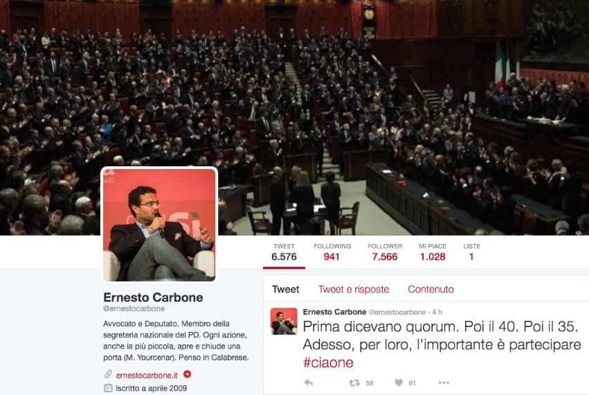Open the Following count of 941
Image resolution: width=589 pixels, height=395 pixels.
click(x=332, y=252)
